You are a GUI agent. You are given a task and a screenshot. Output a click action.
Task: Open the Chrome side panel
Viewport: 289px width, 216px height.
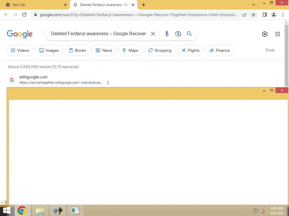click(x=265, y=15)
